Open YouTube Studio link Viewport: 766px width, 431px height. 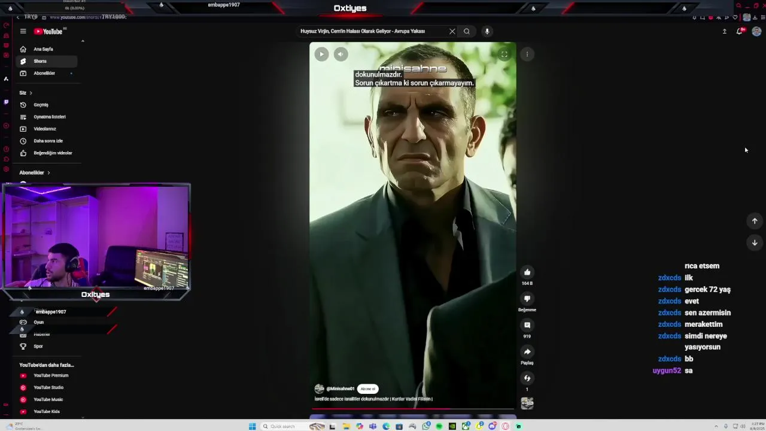pos(46,387)
